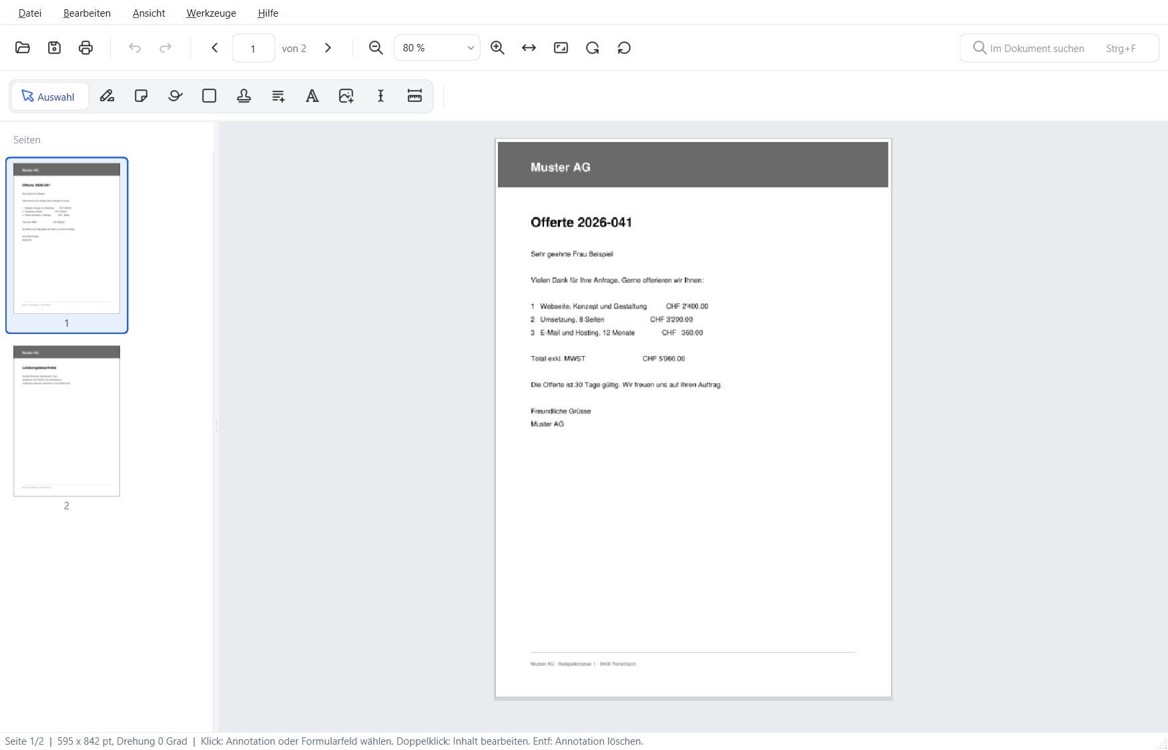Select the text cursor tool
Screen dimensions: 1168x750
[380, 96]
